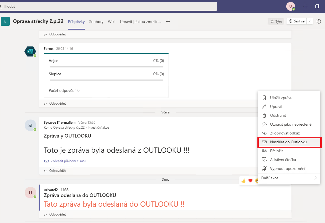Click the Vejce poll progress bar

point(107,67)
